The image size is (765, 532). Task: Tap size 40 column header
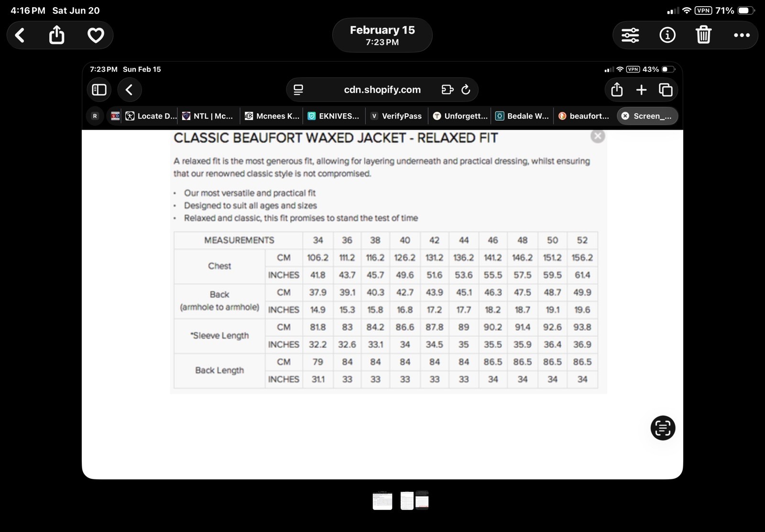(405, 240)
